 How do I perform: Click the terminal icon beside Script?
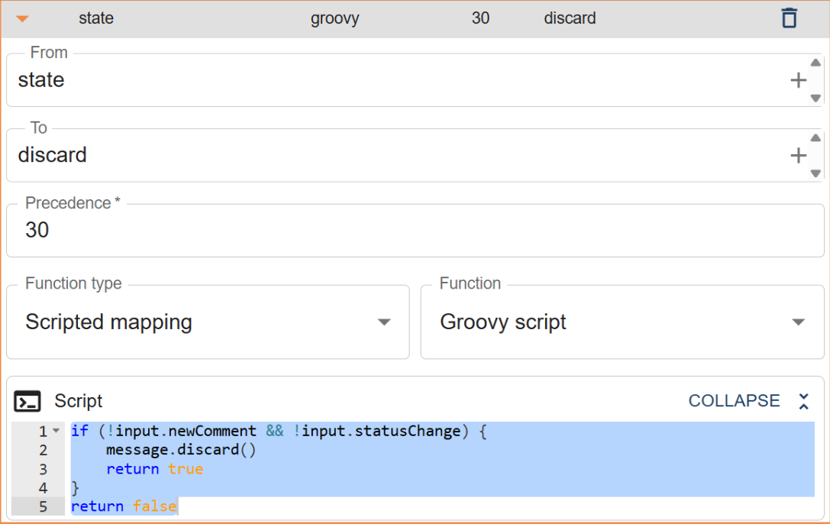pyautogui.click(x=28, y=400)
